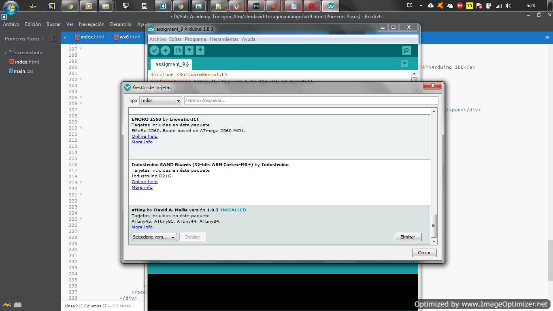Open file explorer taskbar icon
The width and height of the screenshot is (553, 311).
click(x=105, y=6)
